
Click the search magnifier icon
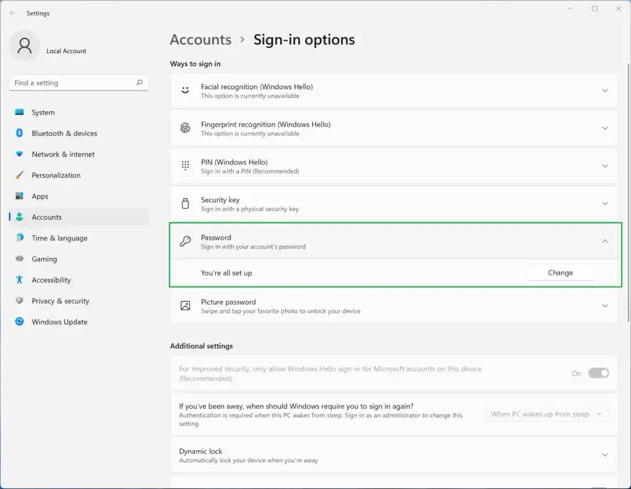[139, 83]
